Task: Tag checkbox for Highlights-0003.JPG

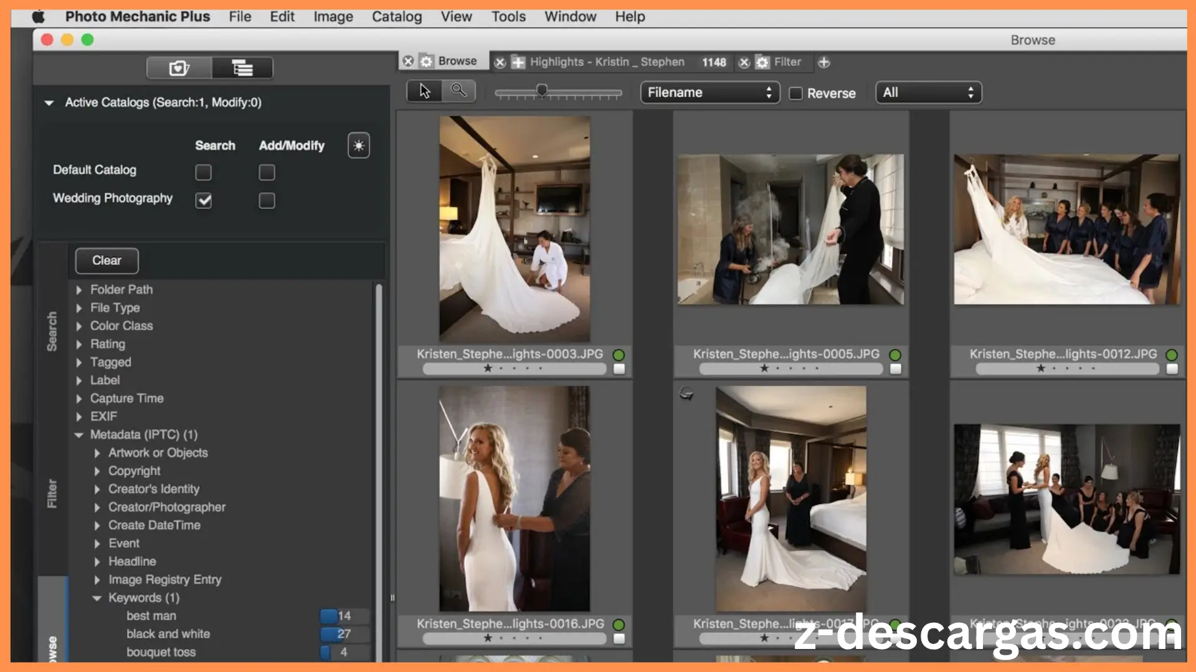Action: coord(619,369)
